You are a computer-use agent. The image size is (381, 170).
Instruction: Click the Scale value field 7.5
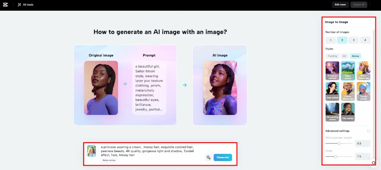pyautogui.click(x=363, y=157)
